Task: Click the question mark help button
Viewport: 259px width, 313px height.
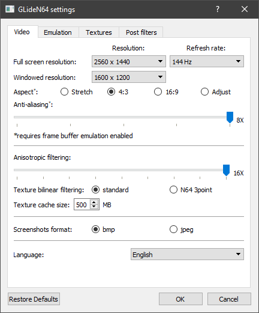Action: pyautogui.click(x=218, y=9)
